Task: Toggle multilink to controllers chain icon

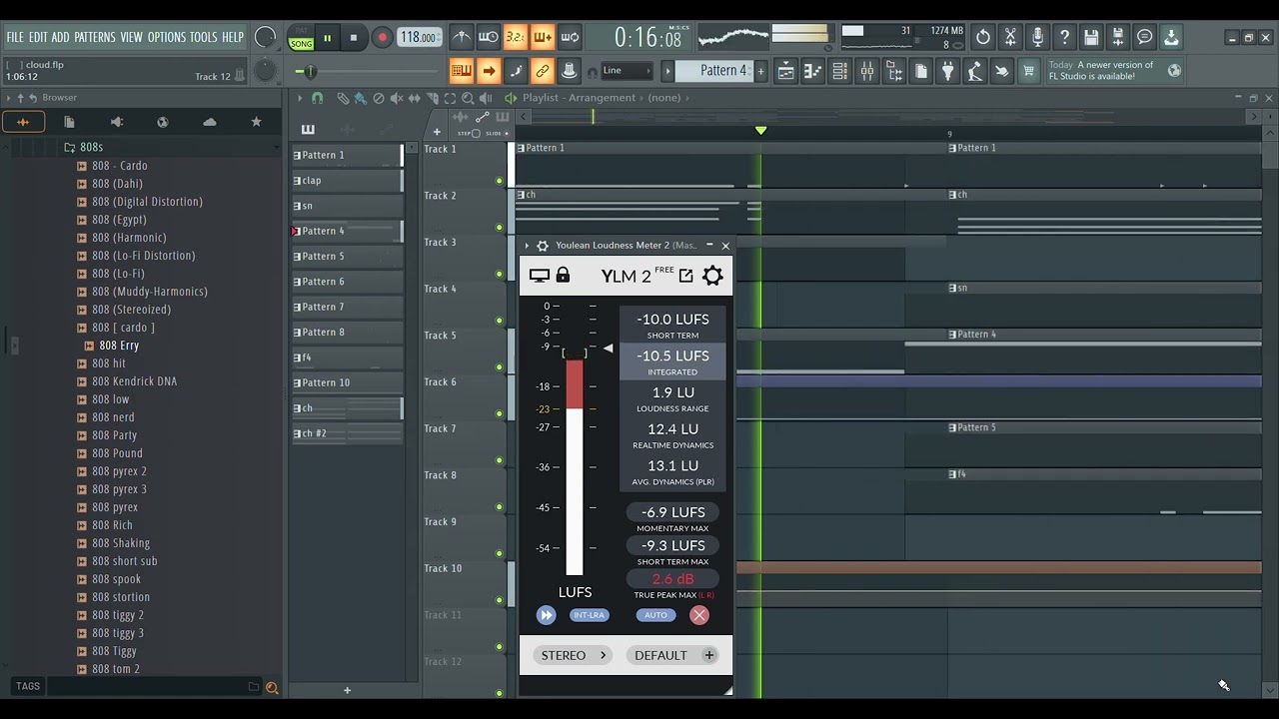Action: (543, 71)
